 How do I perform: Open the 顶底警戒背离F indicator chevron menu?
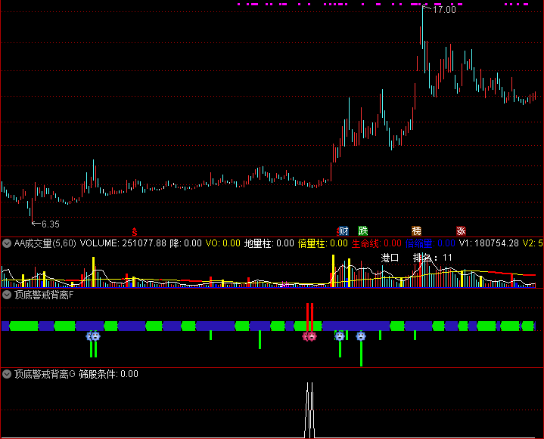pos(7,295)
